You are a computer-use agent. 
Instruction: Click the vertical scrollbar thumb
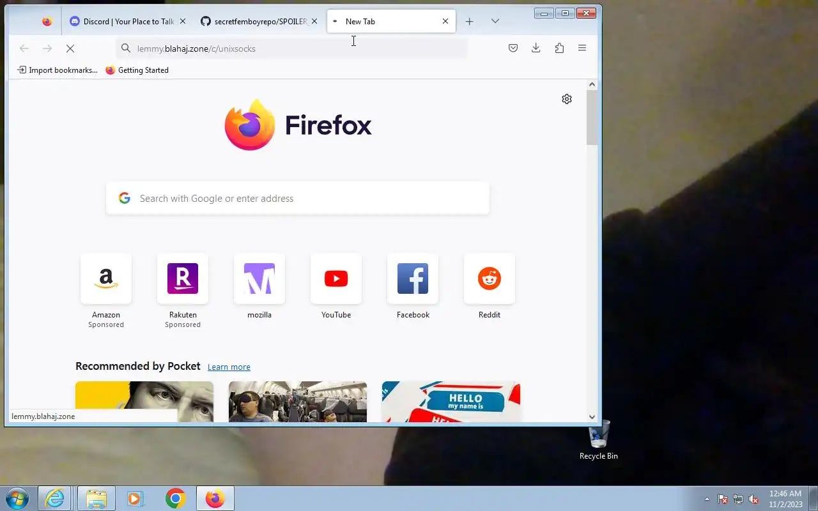pos(592,118)
